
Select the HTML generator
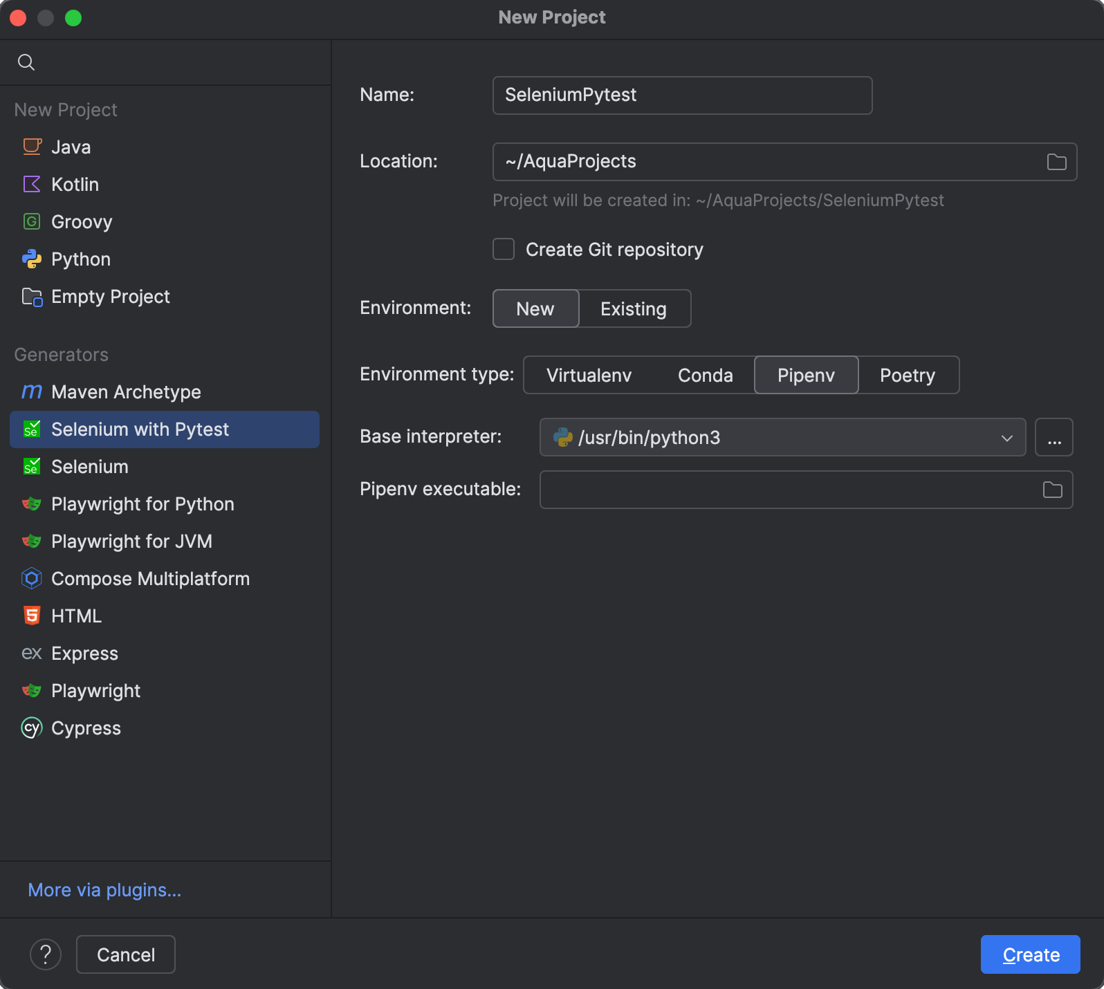tap(76, 616)
